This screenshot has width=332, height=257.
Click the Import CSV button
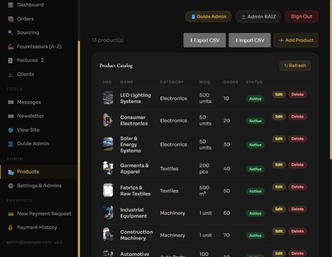(x=249, y=40)
